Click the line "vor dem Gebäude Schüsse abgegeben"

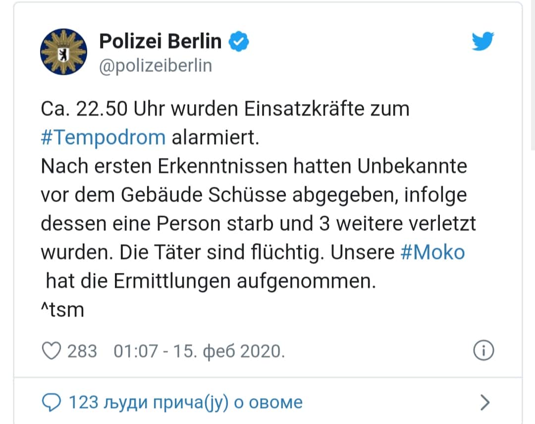click(219, 195)
